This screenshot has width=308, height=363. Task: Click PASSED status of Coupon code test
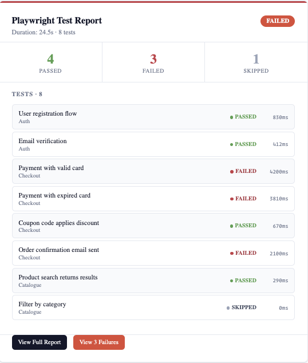(243, 226)
